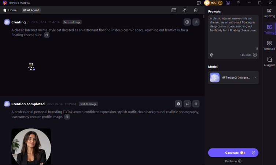Show info for the TikTok avatar creation

[x=178, y=104]
